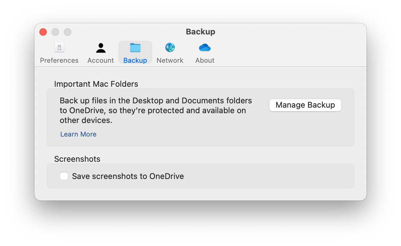Viewport: 401px width, 246px height.
Task: Click the blue Backup folder icon
Action: pyautogui.click(x=135, y=47)
